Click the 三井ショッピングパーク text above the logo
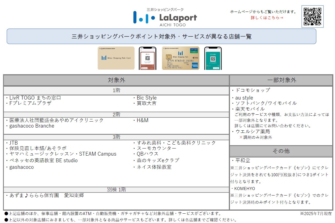335x223 pixels. click(165, 10)
